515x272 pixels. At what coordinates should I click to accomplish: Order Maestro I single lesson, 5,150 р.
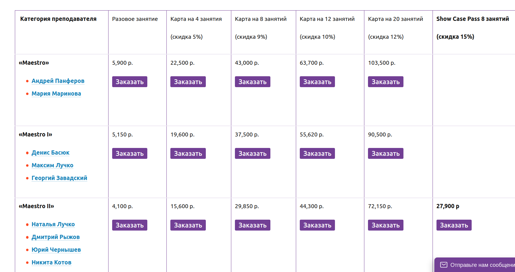129,153
